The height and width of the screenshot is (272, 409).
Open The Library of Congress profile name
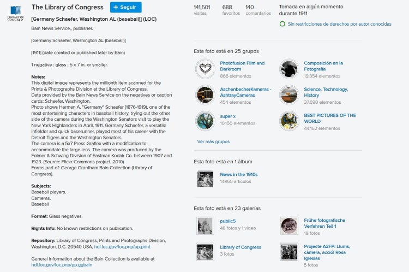[68, 7]
